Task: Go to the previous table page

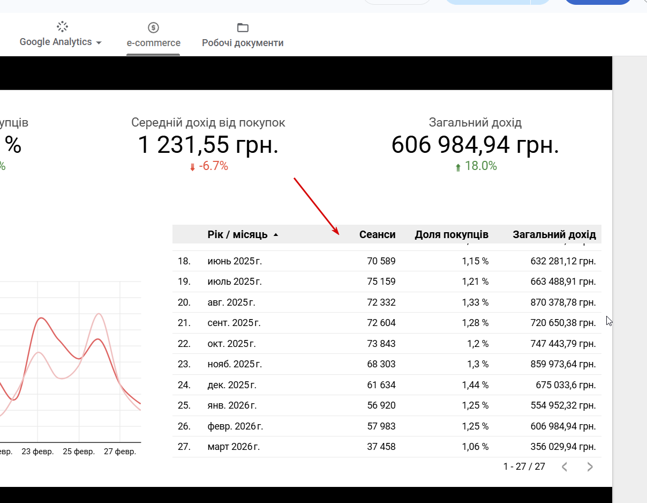Action: [565, 467]
